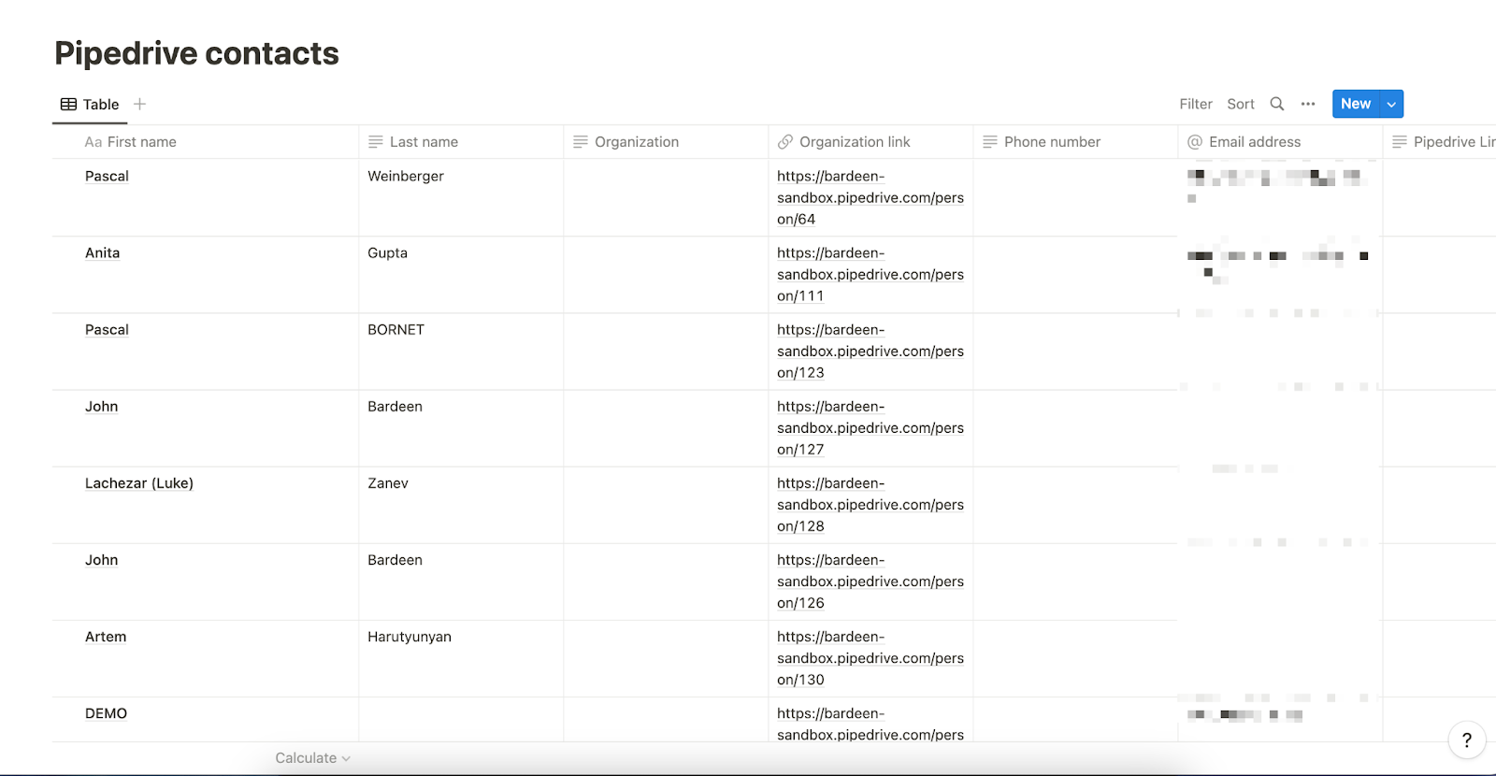Image resolution: width=1496 pixels, height=776 pixels.
Task: Click the text icon in Pipedrive Link header
Action: pyautogui.click(x=1400, y=142)
